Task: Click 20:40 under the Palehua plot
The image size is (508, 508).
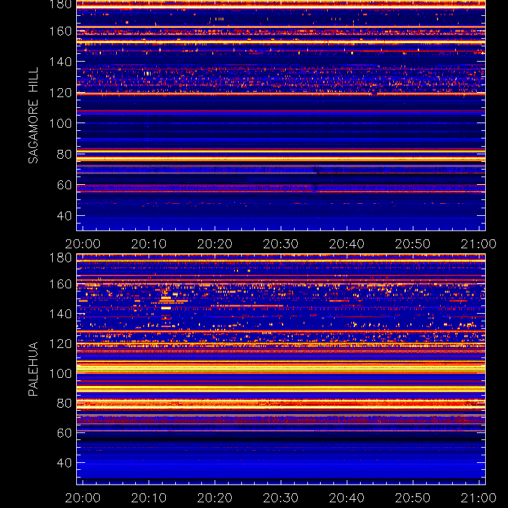Action: [x=347, y=498]
